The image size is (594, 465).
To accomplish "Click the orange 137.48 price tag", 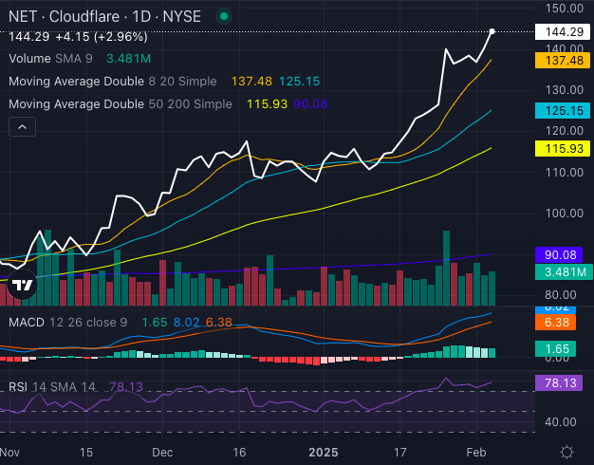I will pos(564,60).
